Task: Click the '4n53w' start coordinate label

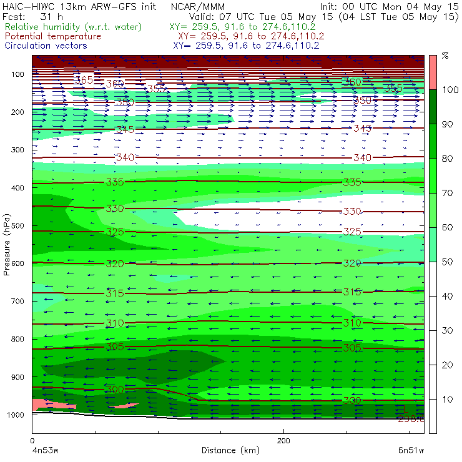Action: pyautogui.click(x=45, y=450)
